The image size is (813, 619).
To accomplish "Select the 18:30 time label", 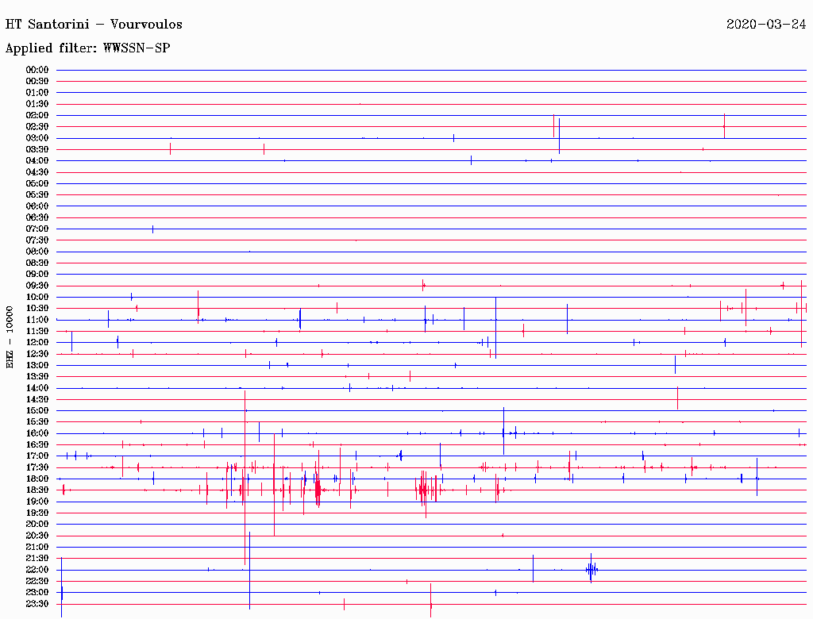I will click(x=37, y=490).
